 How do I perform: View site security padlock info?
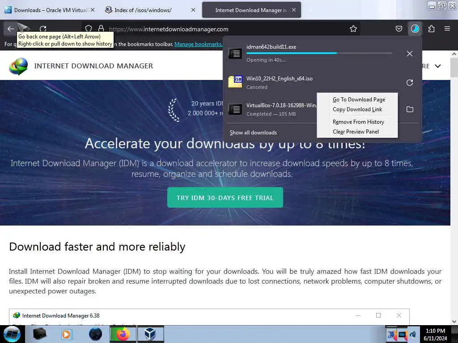click(101, 29)
